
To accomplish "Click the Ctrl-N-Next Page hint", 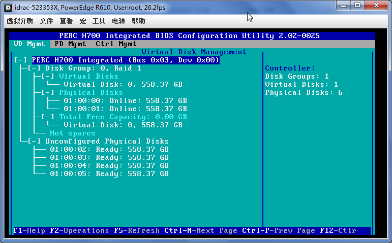I will pyautogui.click(x=201, y=230).
